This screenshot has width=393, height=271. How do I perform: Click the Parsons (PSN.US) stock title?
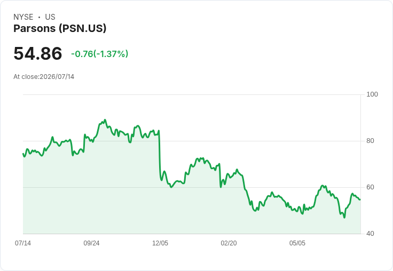pyautogui.click(x=60, y=28)
